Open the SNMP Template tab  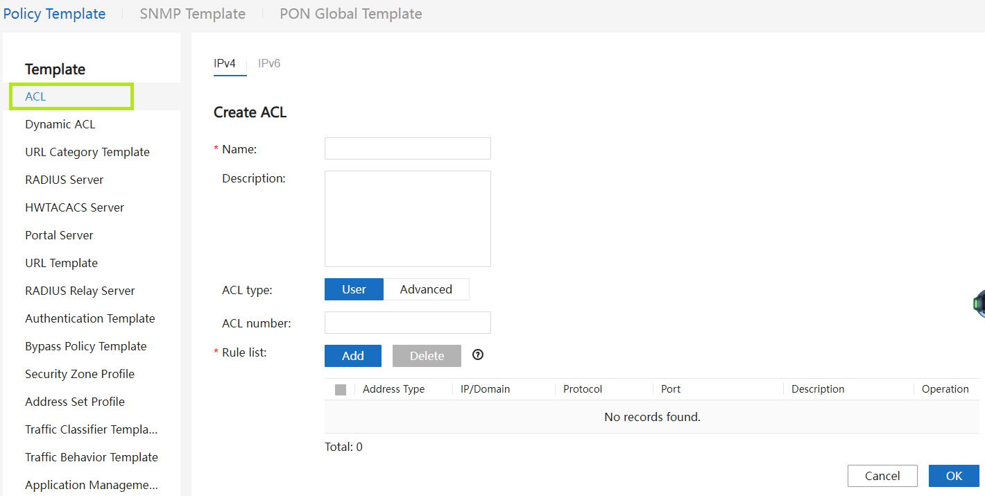click(x=193, y=14)
